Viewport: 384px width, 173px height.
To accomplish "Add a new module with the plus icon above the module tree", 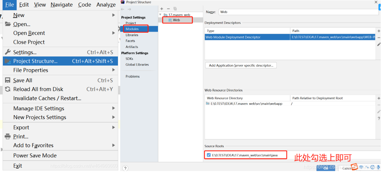I will (162, 9).
